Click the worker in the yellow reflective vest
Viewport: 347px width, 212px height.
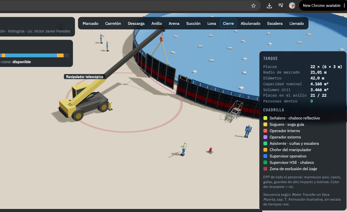[184, 148]
